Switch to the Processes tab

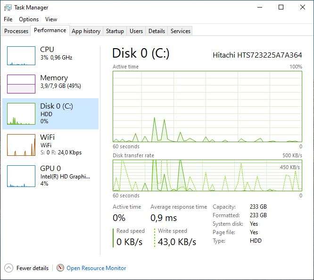[17, 31]
